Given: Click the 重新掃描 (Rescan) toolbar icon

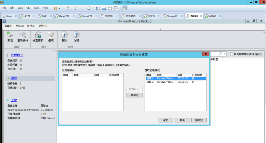Looking at the screenshot, I should coord(23,36).
